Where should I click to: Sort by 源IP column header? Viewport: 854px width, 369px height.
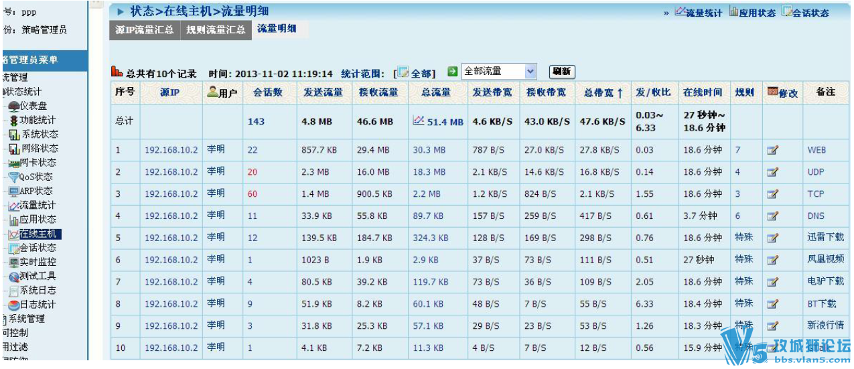pyautogui.click(x=169, y=92)
